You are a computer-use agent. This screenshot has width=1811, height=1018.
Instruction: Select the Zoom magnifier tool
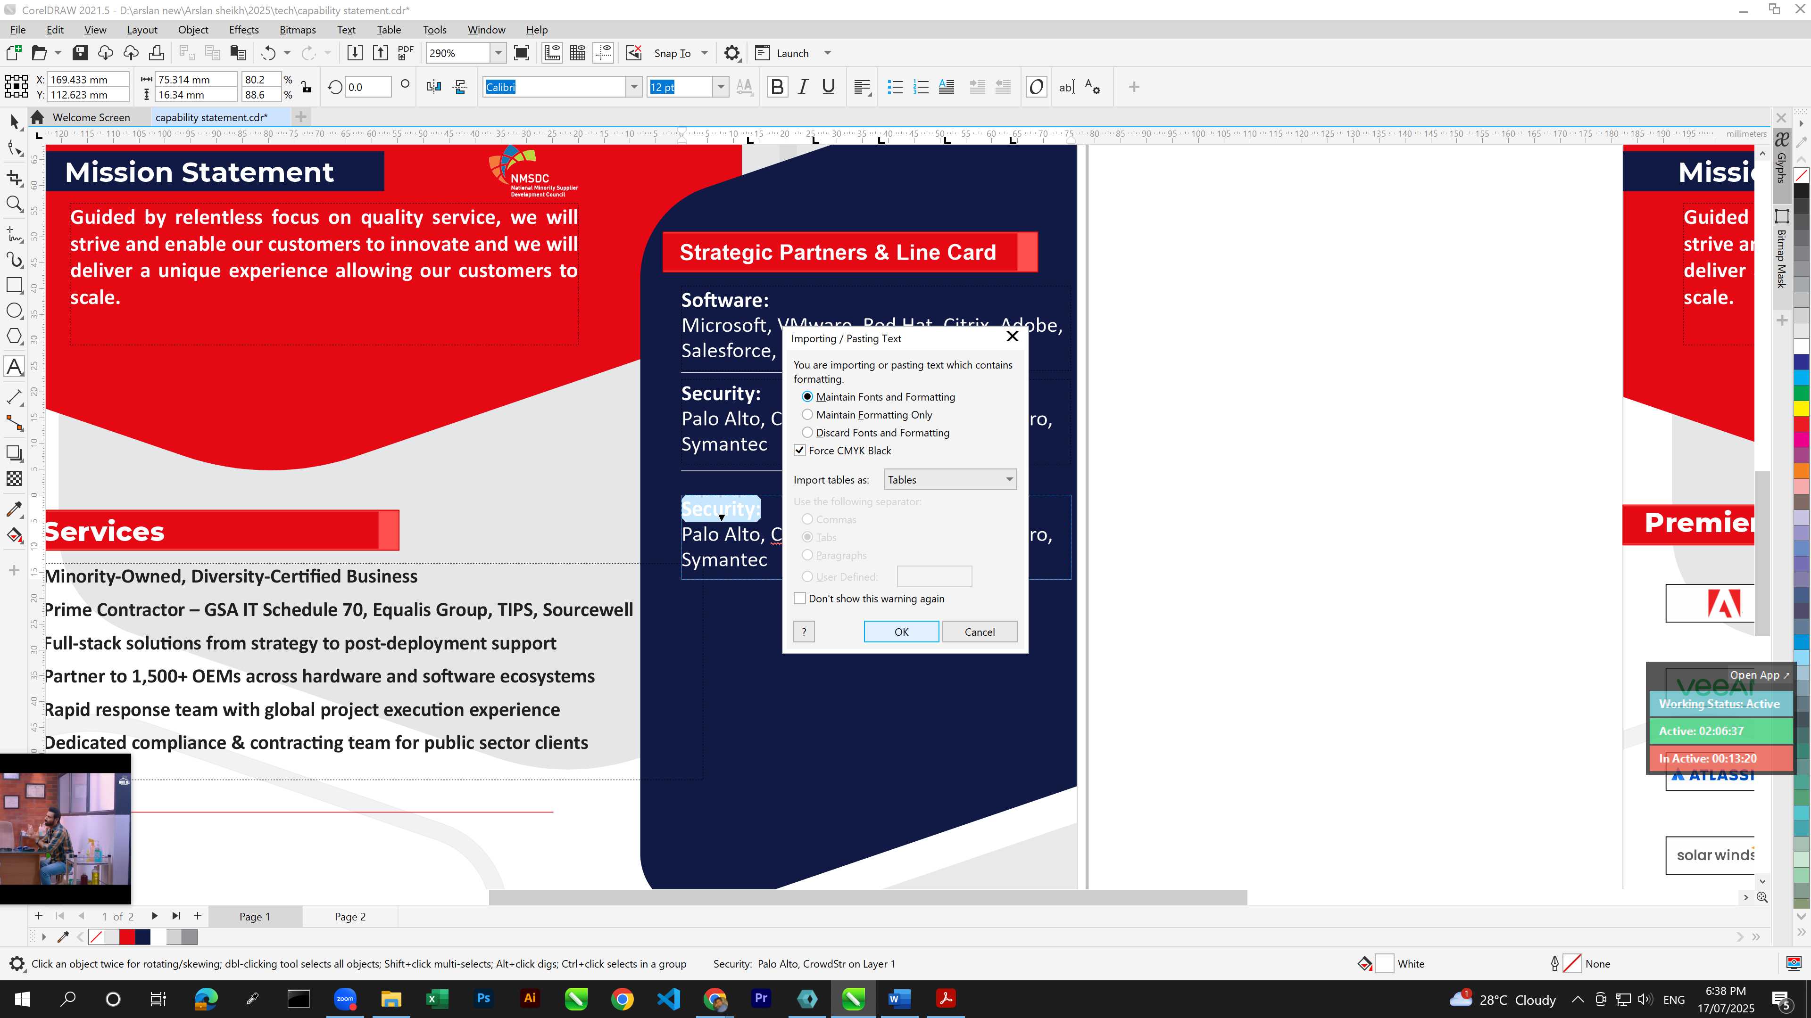click(x=15, y=204)
